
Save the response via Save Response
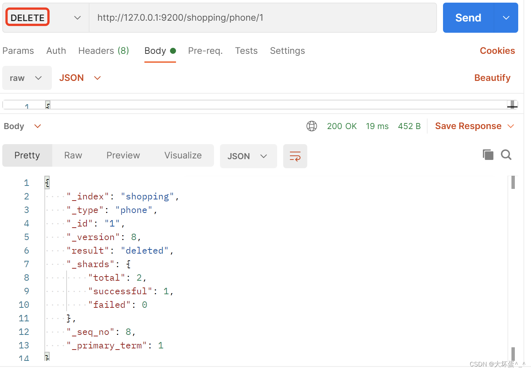[x=468, y=126]
